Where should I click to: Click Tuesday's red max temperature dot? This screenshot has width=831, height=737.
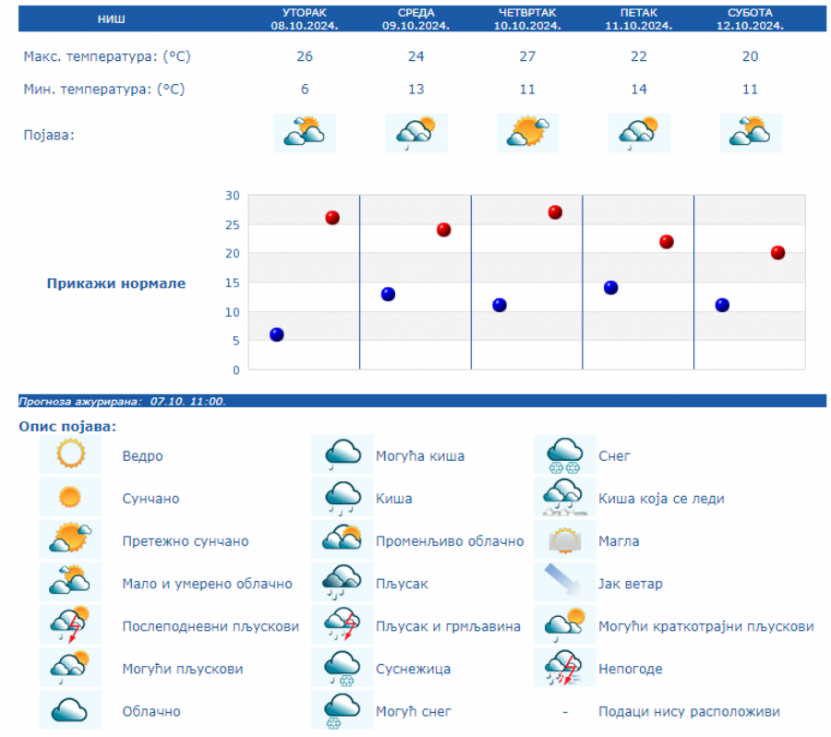(332, 218)
